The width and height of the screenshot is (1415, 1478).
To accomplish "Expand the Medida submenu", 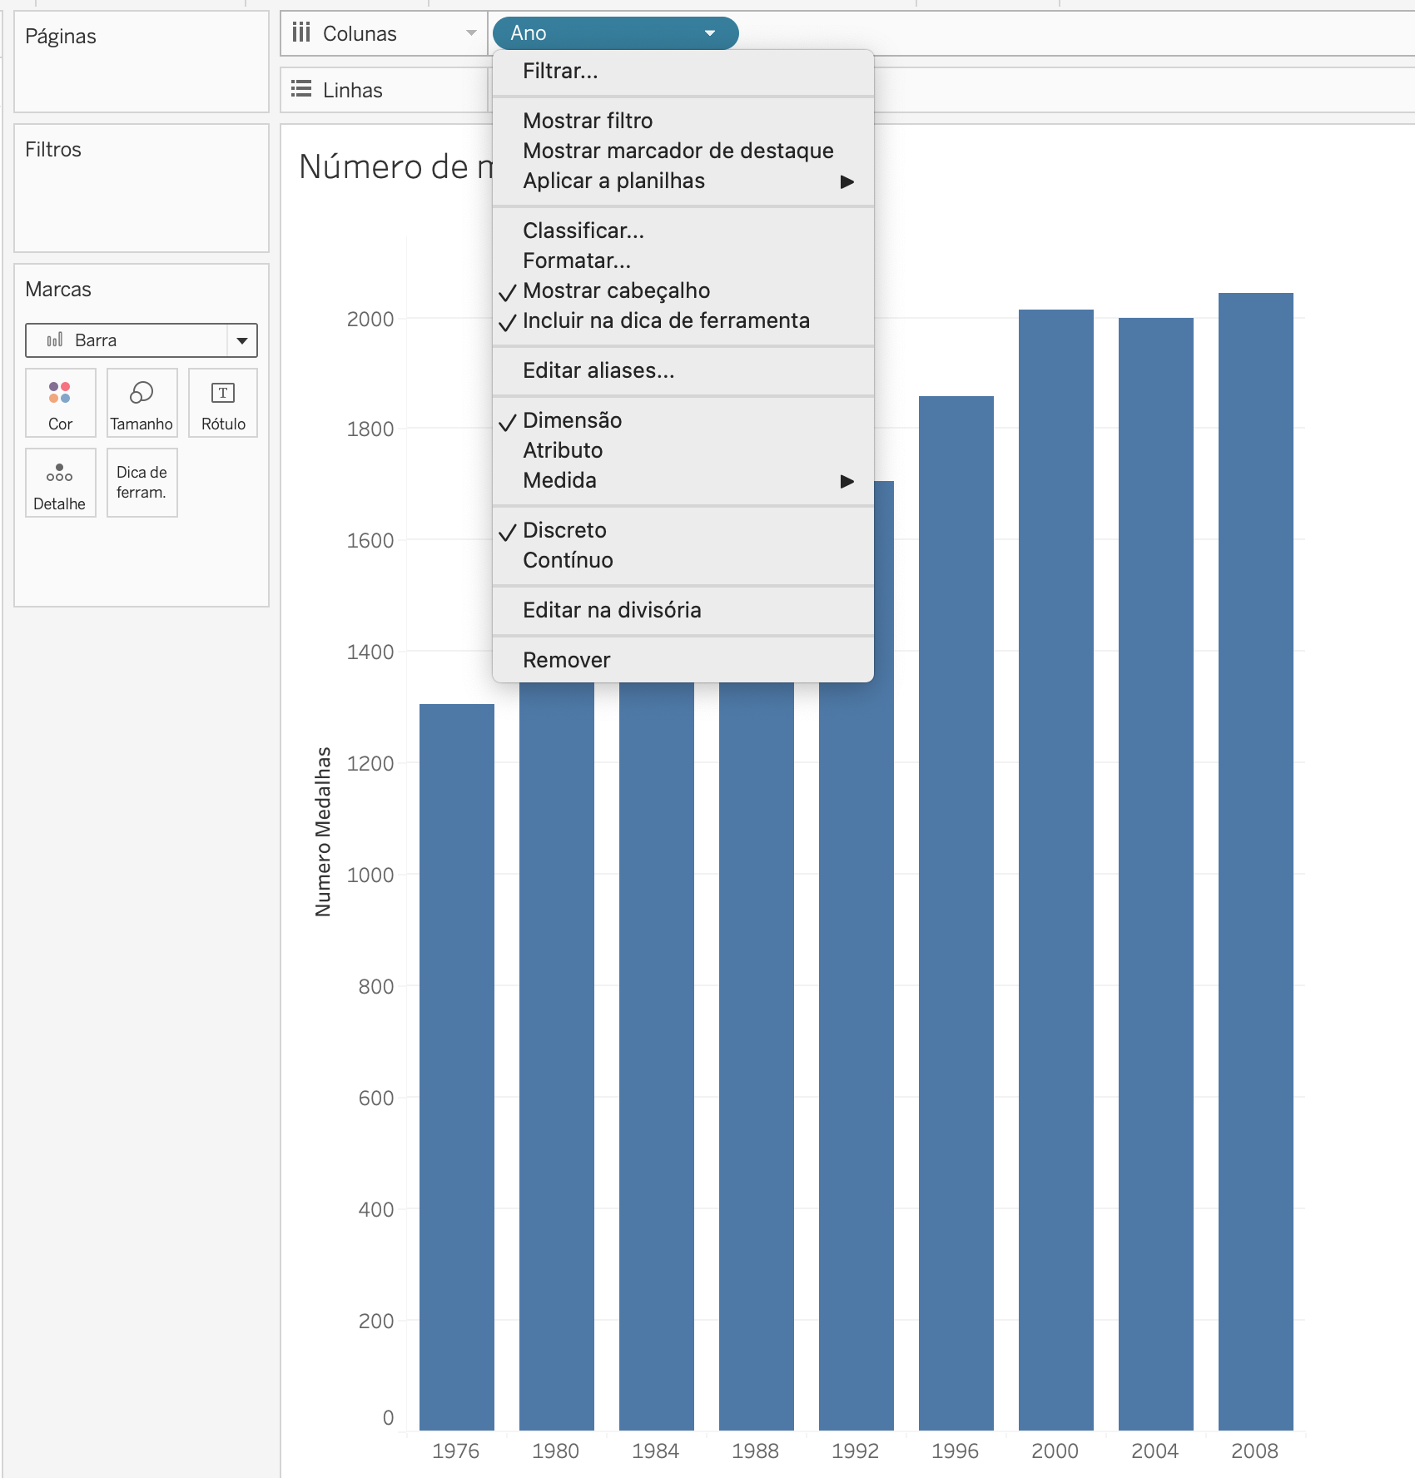I will click(560, 480).
